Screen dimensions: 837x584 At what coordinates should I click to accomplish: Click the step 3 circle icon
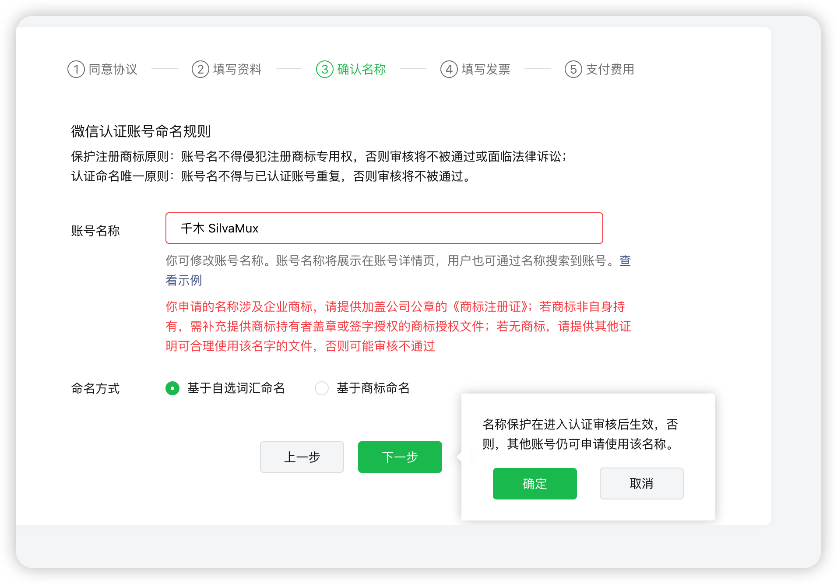tap(324, 69)
